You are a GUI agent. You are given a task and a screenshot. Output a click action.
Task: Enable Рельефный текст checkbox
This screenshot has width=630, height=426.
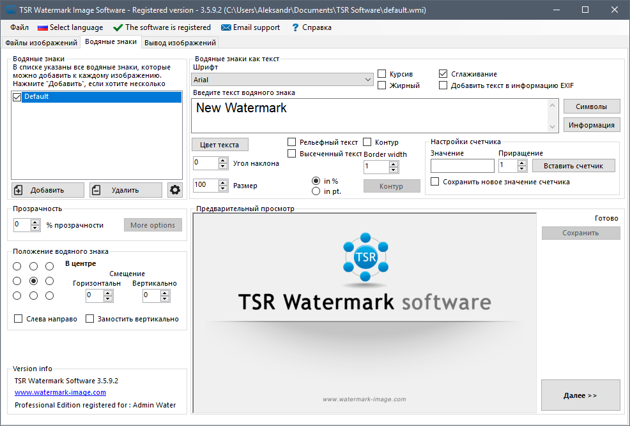click(292, 142)
